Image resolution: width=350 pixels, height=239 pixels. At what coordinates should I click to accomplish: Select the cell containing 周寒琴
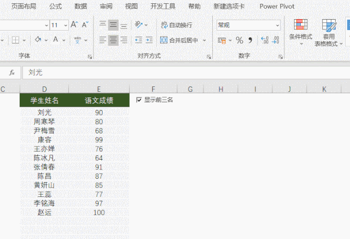[44, 121]
